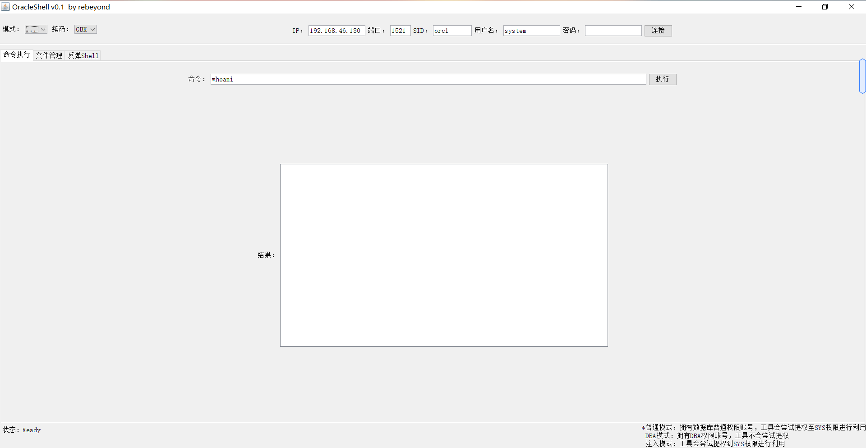The width and height of the screenshot is (866, 448).
Task: Click the username field with system
Action: click(x=531, y=31)
